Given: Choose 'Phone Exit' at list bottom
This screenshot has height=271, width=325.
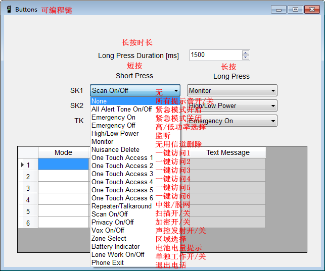Looking at the screenshot, I should pos(107,262).
